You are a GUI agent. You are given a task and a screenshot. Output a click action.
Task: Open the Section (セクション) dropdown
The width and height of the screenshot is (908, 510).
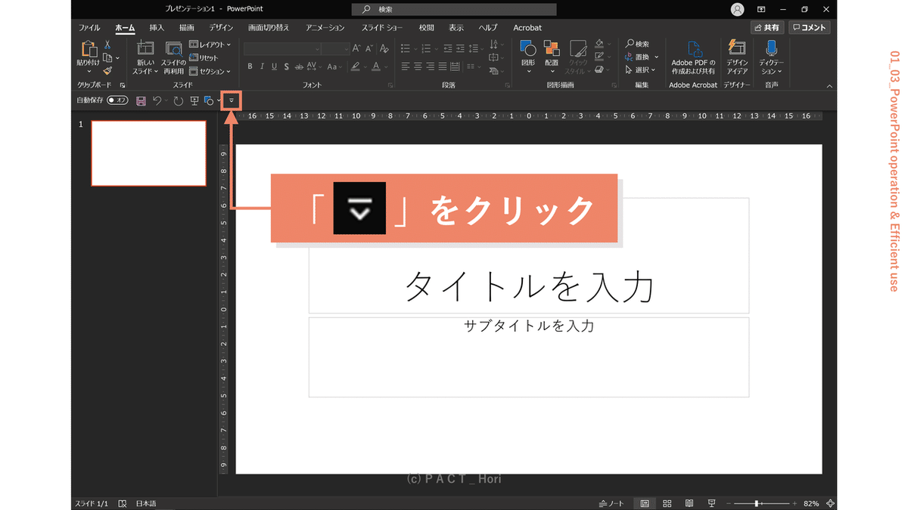210,71
